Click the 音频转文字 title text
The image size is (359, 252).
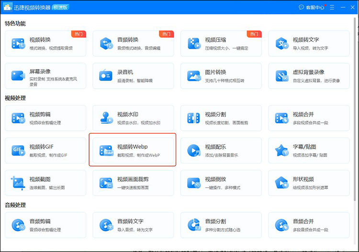[x=130, y=221]
